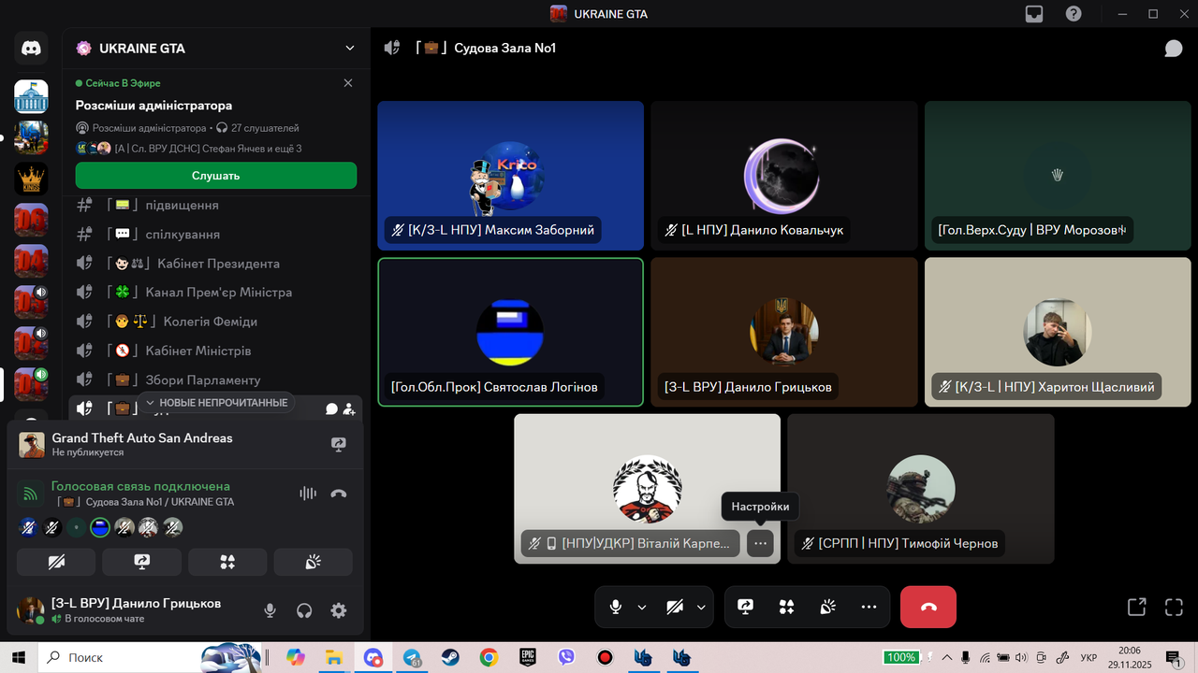1198x673 pixels.
Task: Open user settings gear icon
Action: (339, 610)
